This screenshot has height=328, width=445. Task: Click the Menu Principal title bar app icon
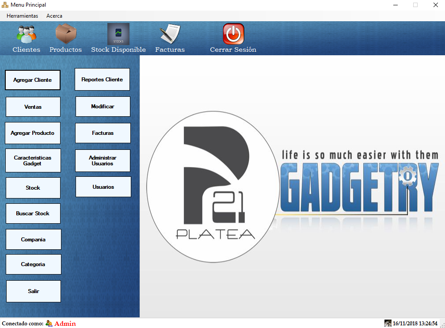(x=5, y=5)
